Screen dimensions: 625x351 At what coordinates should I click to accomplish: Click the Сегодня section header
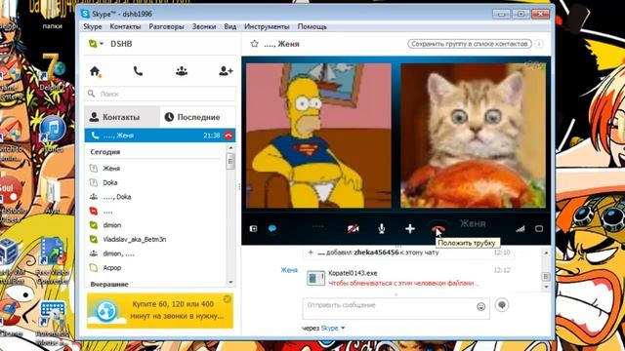click(105, 152)
